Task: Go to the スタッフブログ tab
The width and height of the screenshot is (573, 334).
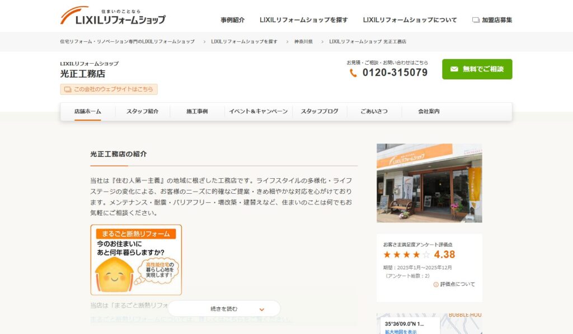Action: click(320, 111)
